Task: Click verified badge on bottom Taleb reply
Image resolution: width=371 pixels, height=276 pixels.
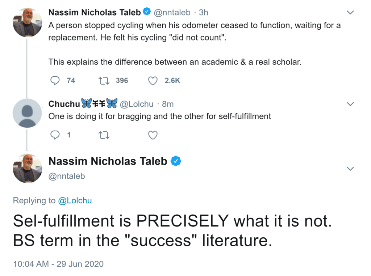Action: click(176, 161)
